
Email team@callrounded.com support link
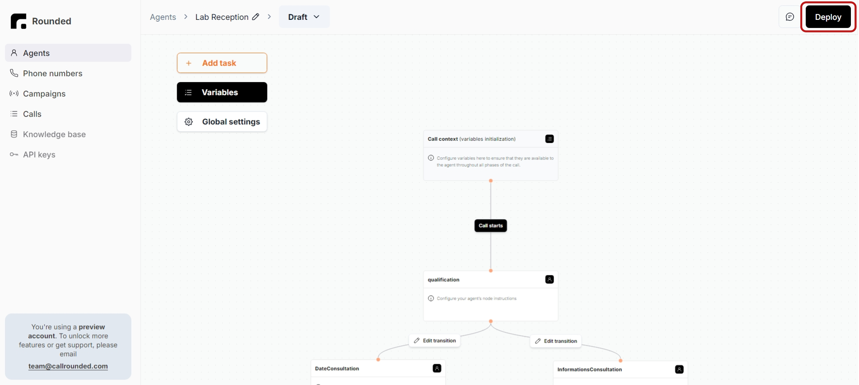click(x=68, y=366)
